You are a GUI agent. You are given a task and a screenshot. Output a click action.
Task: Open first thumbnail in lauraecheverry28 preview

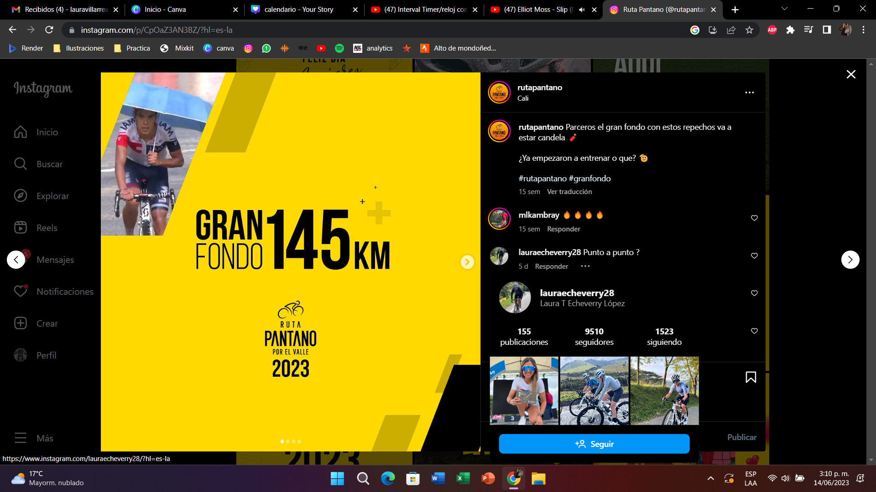524,390
